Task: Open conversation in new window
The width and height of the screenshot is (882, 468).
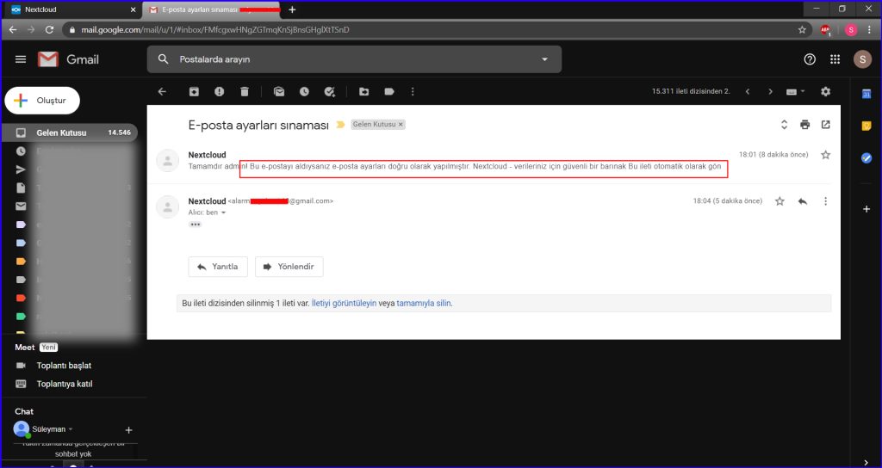Action: click(x=826, y=125)
